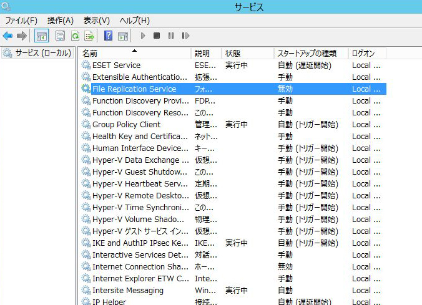Viewport: 422px width, 305px height.
Task: Toggle the show/hide console tree button
Action: (x=41, y=36)
